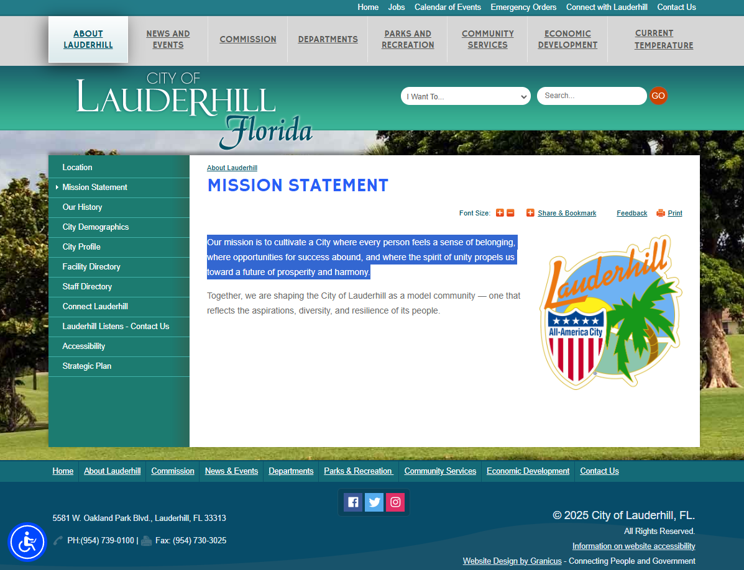Decrease font size with minus icon
Viewport: 744px width, 570px height.
[510, 213]
